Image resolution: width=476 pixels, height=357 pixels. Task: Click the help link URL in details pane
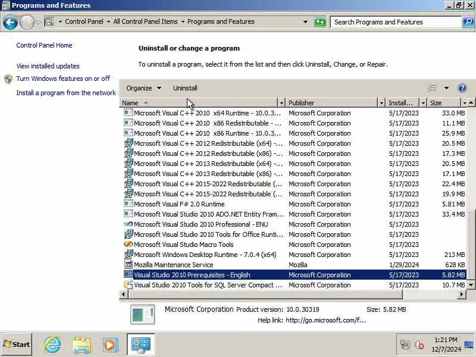(325, 320)
